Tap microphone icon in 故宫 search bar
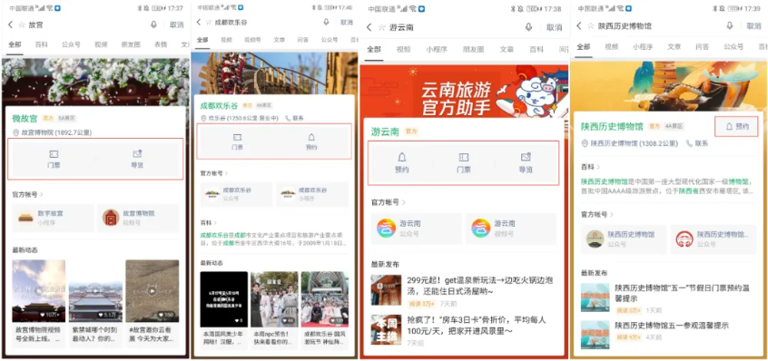 (153, 24)
